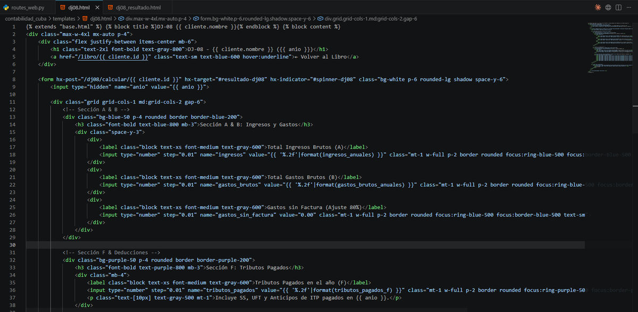
Task: Open the templates breadcrumb folder
Action: 64,19
